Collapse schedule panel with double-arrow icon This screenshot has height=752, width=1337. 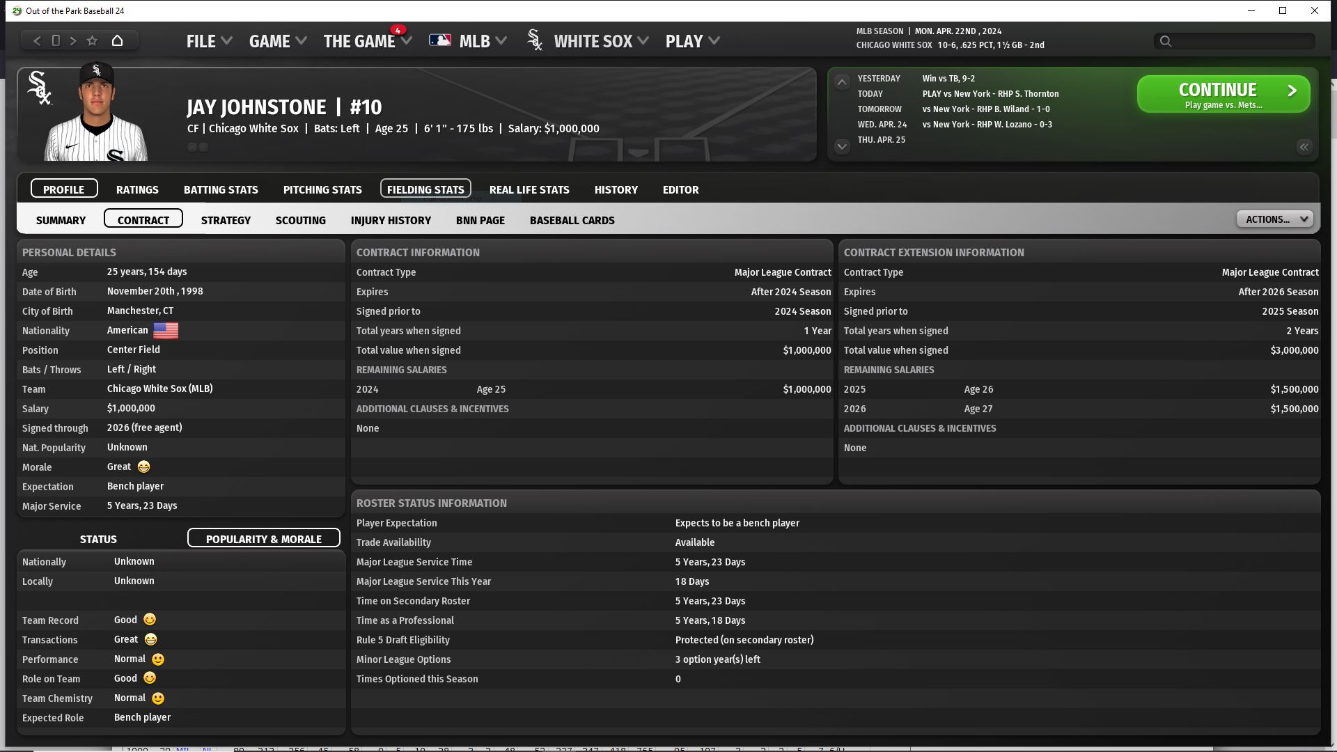[1304, 147]
